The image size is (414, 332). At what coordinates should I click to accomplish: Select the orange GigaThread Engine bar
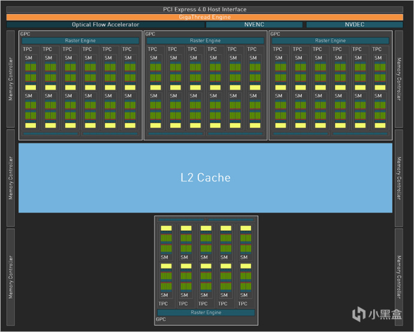click(x=205, y=17)
